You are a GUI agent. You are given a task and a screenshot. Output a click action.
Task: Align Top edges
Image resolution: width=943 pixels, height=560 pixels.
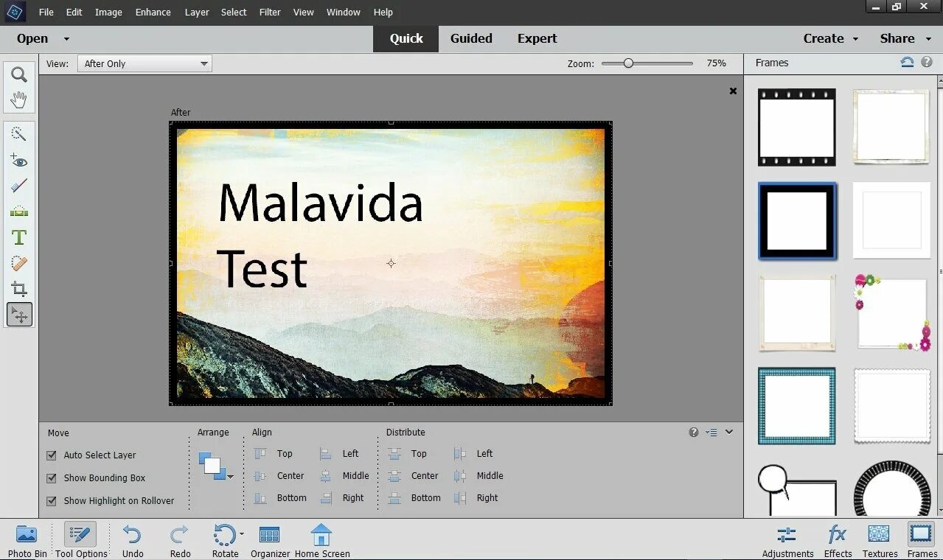click(x=274, y=454)
